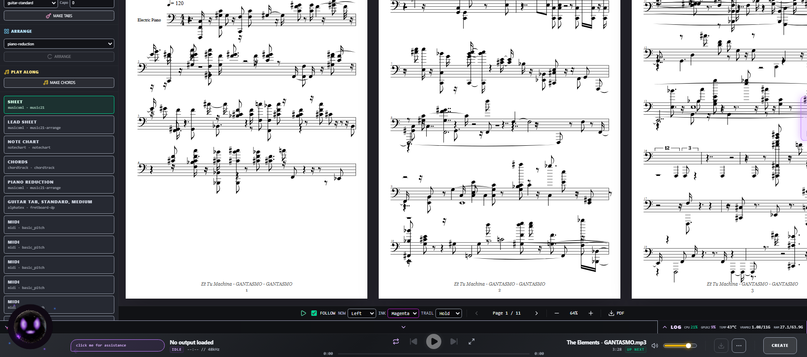
Task: Play the loaded track
Action: [434, 341]
